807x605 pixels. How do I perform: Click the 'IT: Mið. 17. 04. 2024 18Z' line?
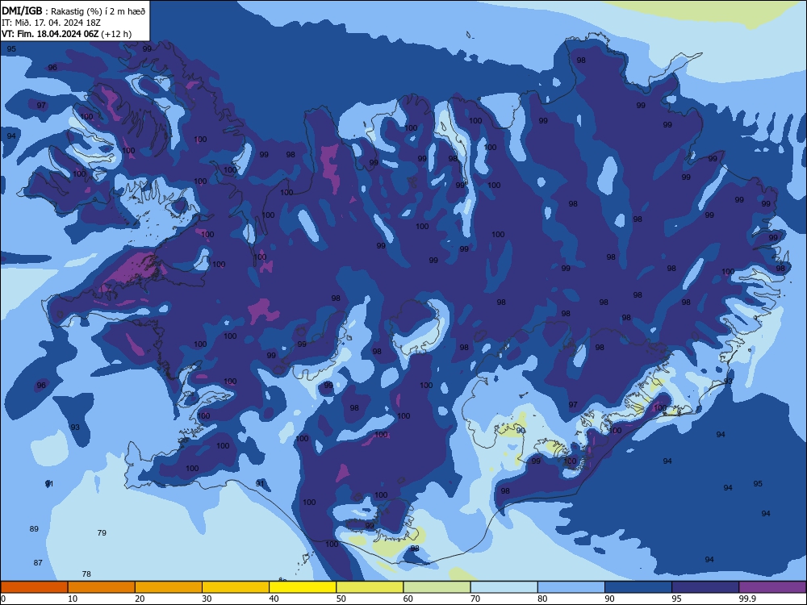coord(50,23)
